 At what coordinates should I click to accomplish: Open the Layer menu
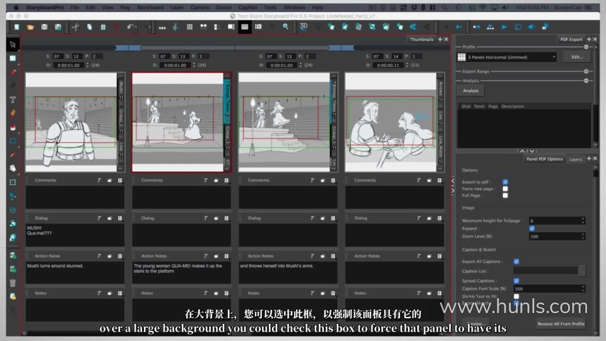tap(177, 8)
